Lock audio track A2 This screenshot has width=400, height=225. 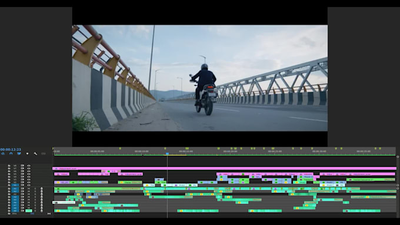(9, 192)
